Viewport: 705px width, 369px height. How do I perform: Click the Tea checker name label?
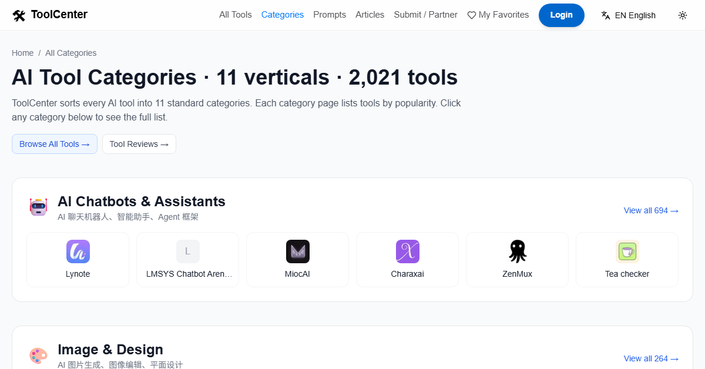click(x=627, y=274)
